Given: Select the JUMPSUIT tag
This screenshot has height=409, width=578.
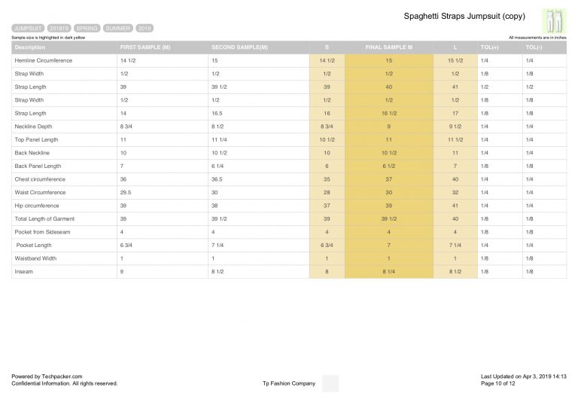Looking at the screenshot, I should click(x=28, y=29).
